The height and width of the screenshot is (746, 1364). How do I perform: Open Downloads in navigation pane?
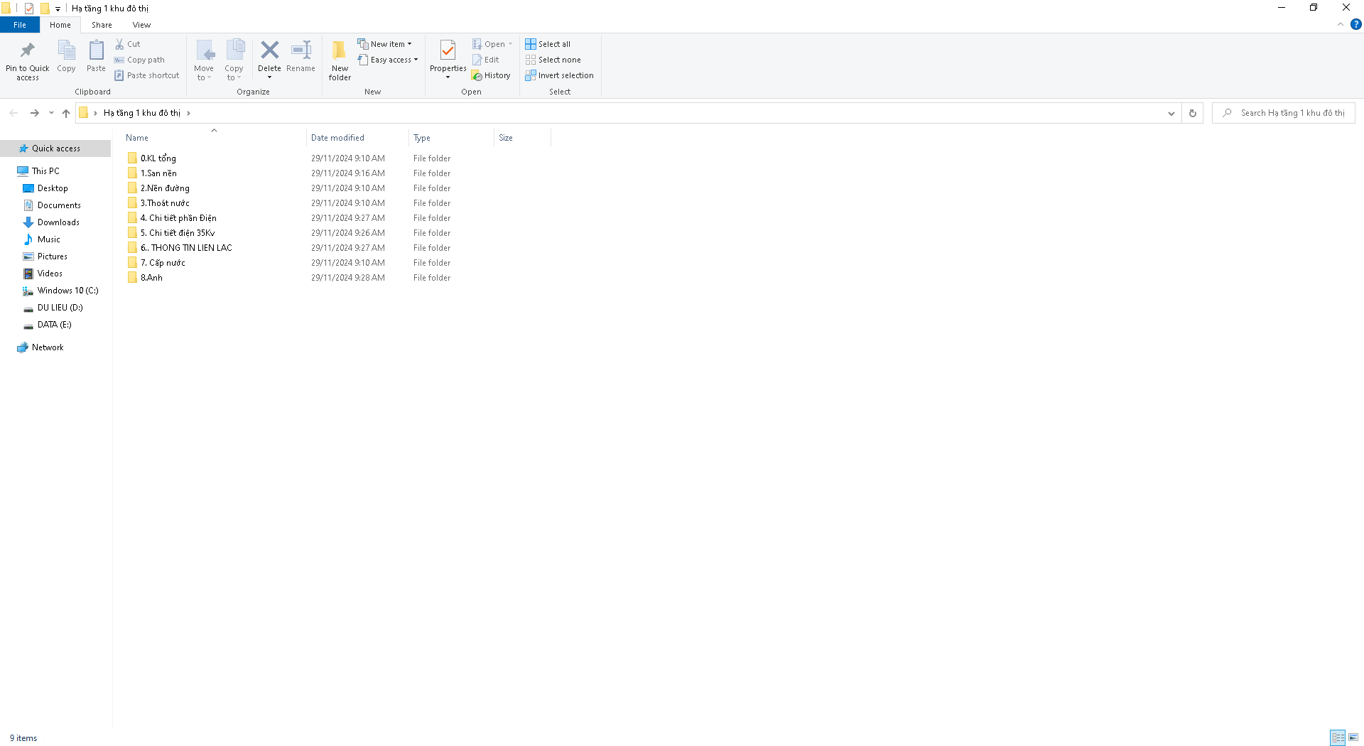(x=58, y=222)
